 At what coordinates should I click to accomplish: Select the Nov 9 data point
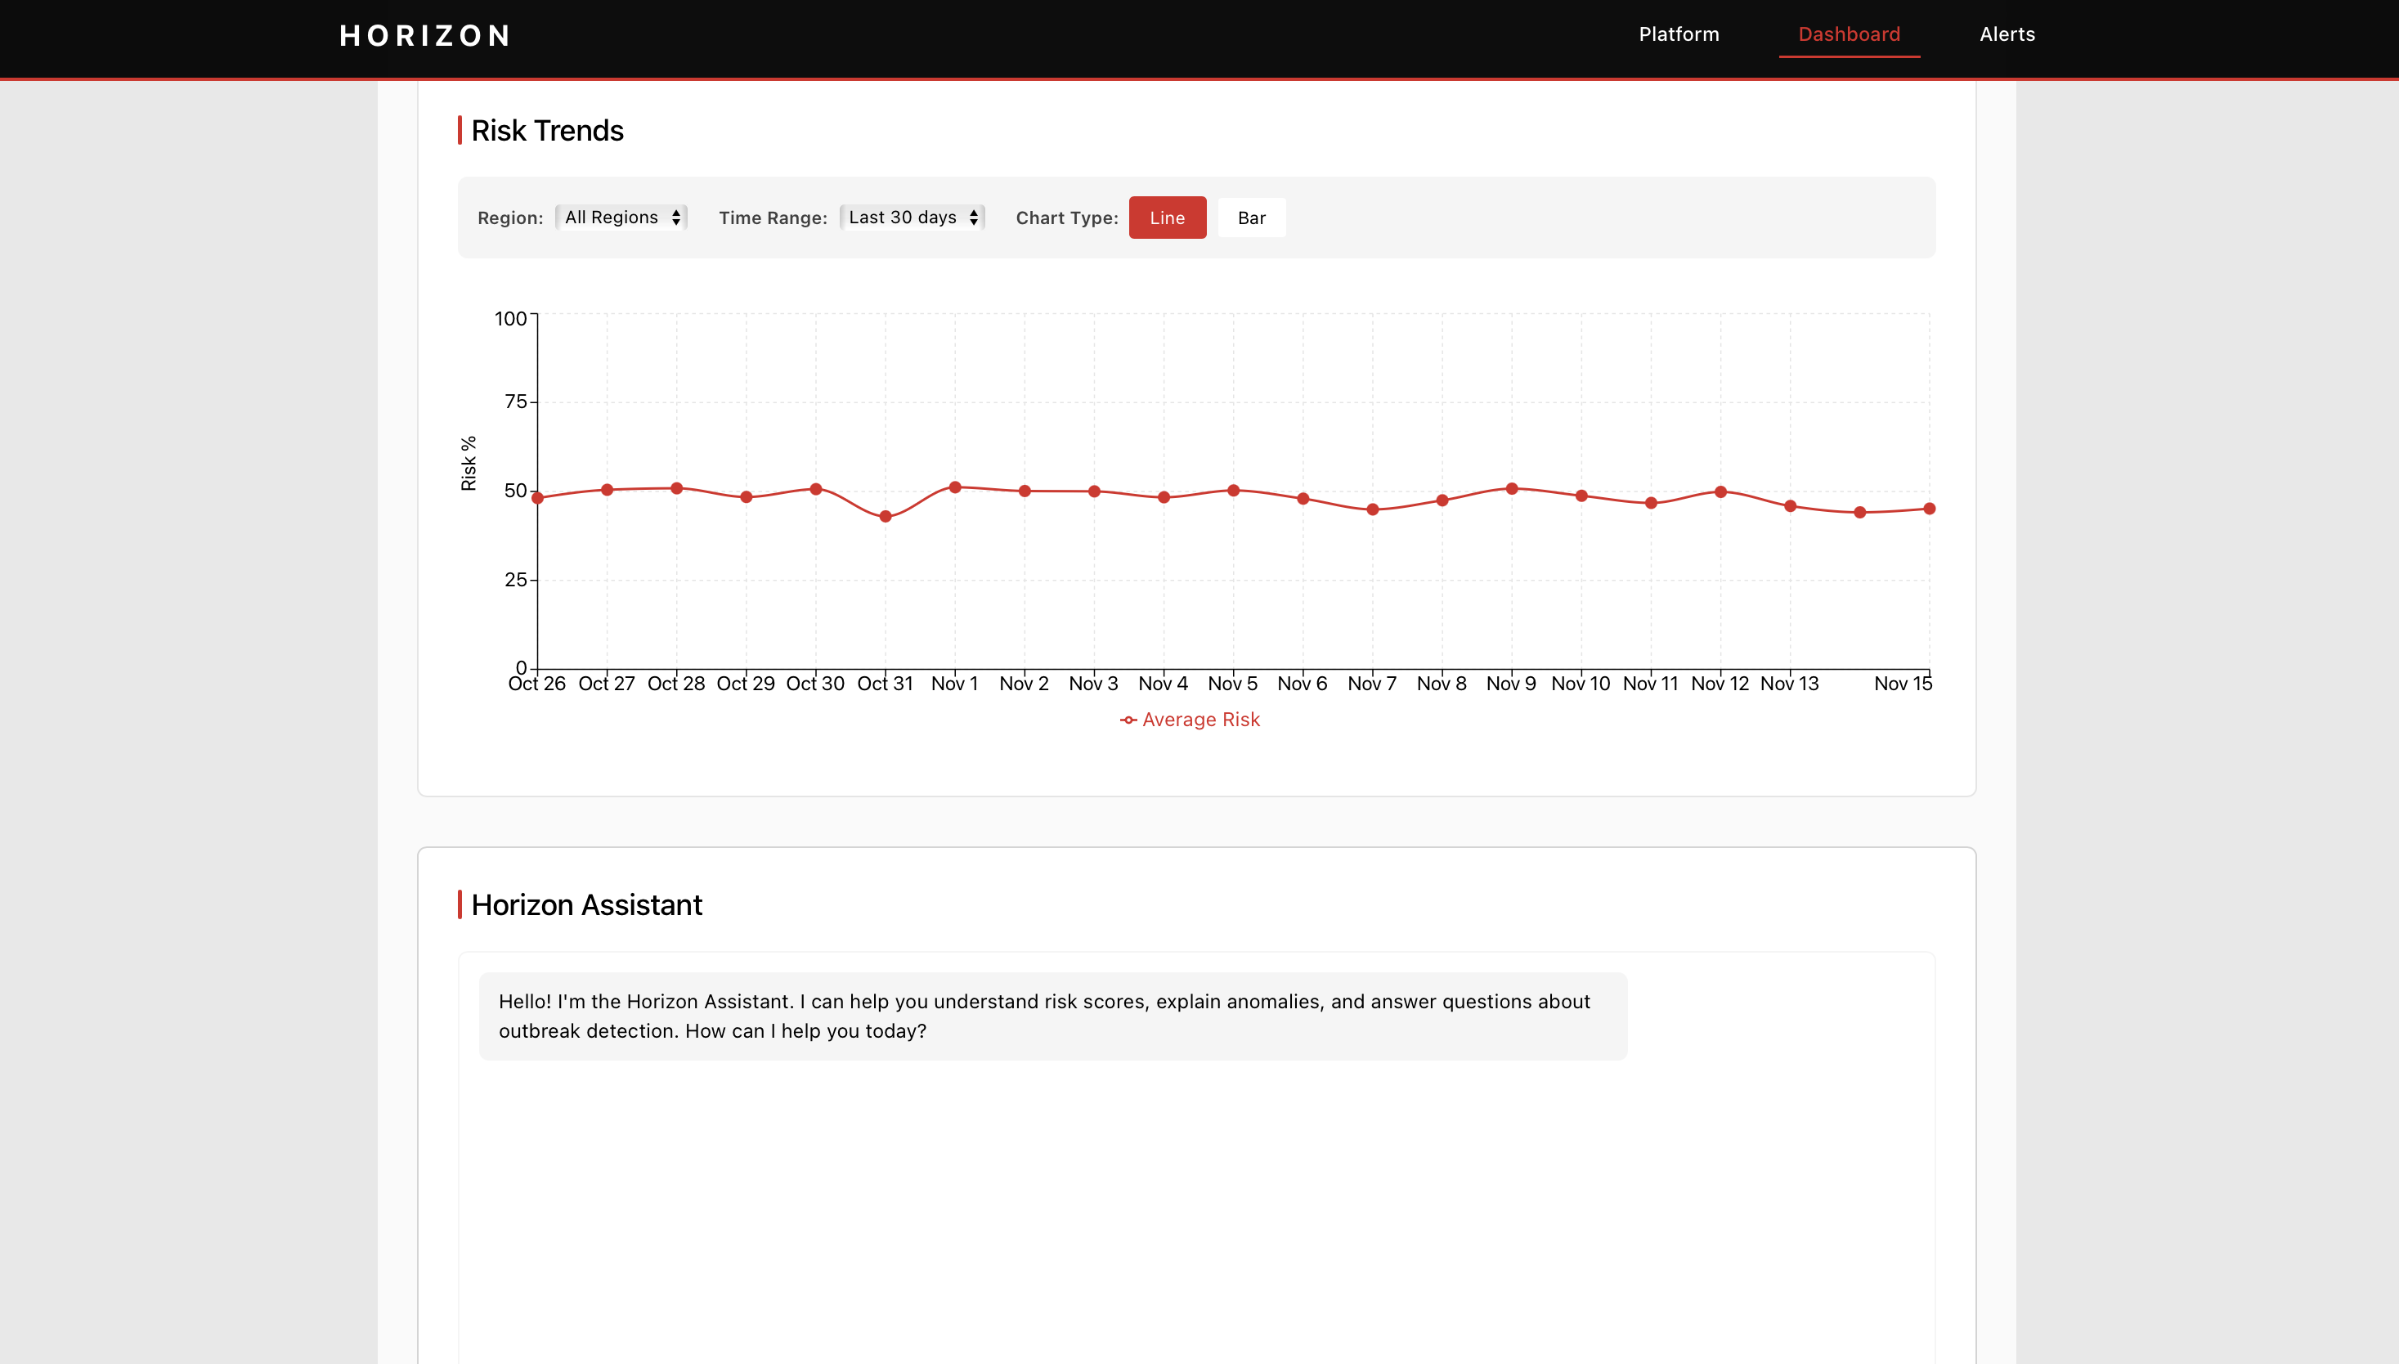[x=1511, y=488]
